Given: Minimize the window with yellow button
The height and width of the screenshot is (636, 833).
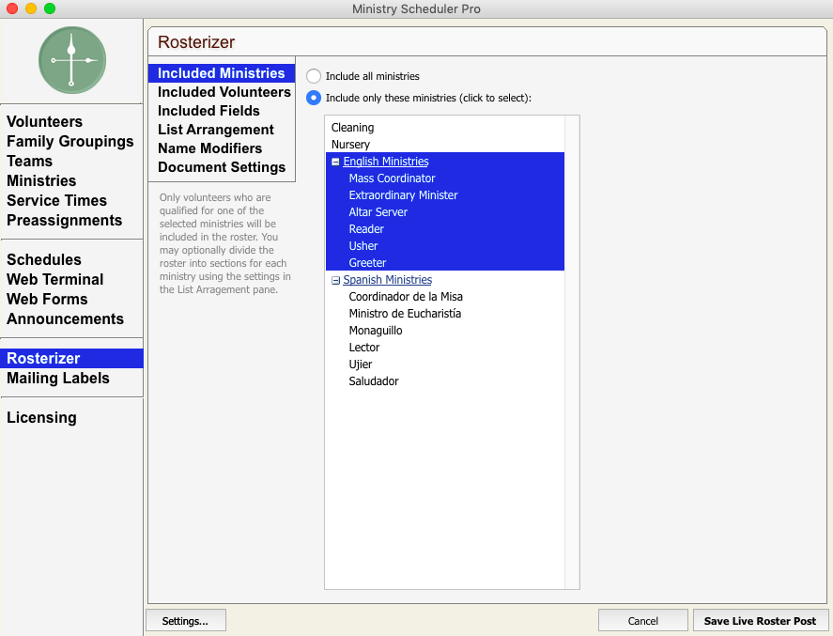Looking at the screenshot, I should pos(31,8).
